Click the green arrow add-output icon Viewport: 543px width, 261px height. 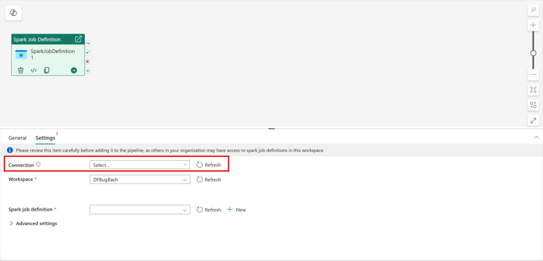74,70
